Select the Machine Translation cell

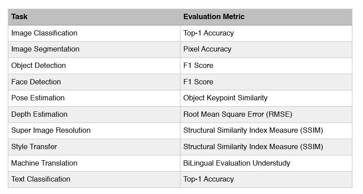44,163
